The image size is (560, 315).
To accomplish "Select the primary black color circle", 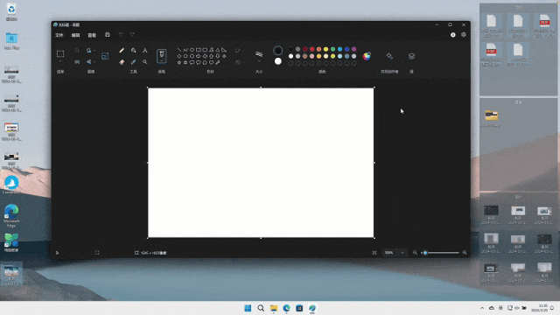I will [278, 51].
